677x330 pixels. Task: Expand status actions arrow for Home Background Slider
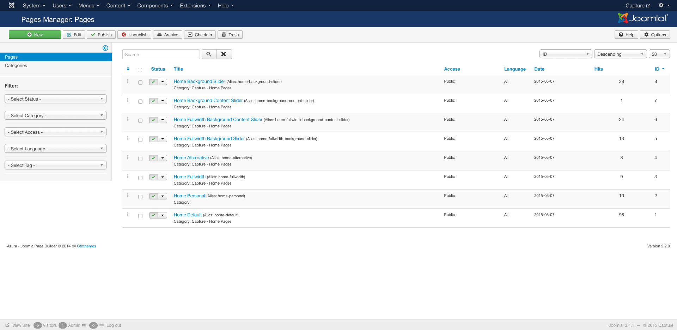(163, 82)
